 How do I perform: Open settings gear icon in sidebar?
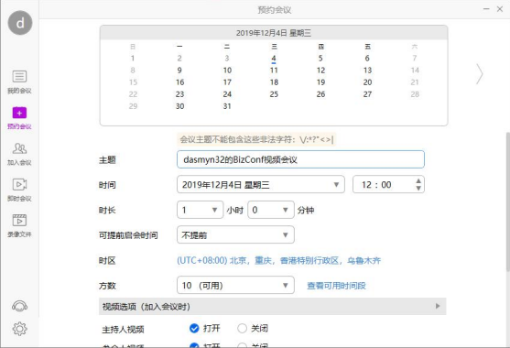[19, 329]
